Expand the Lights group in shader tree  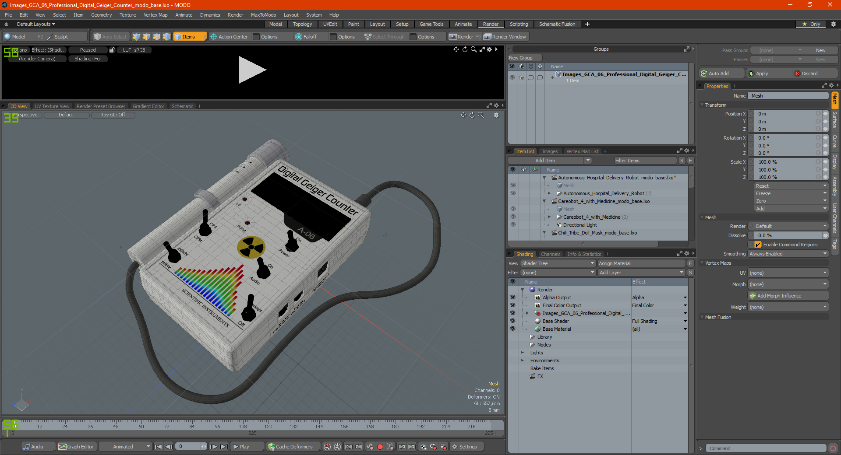click(x=522, y=353)
